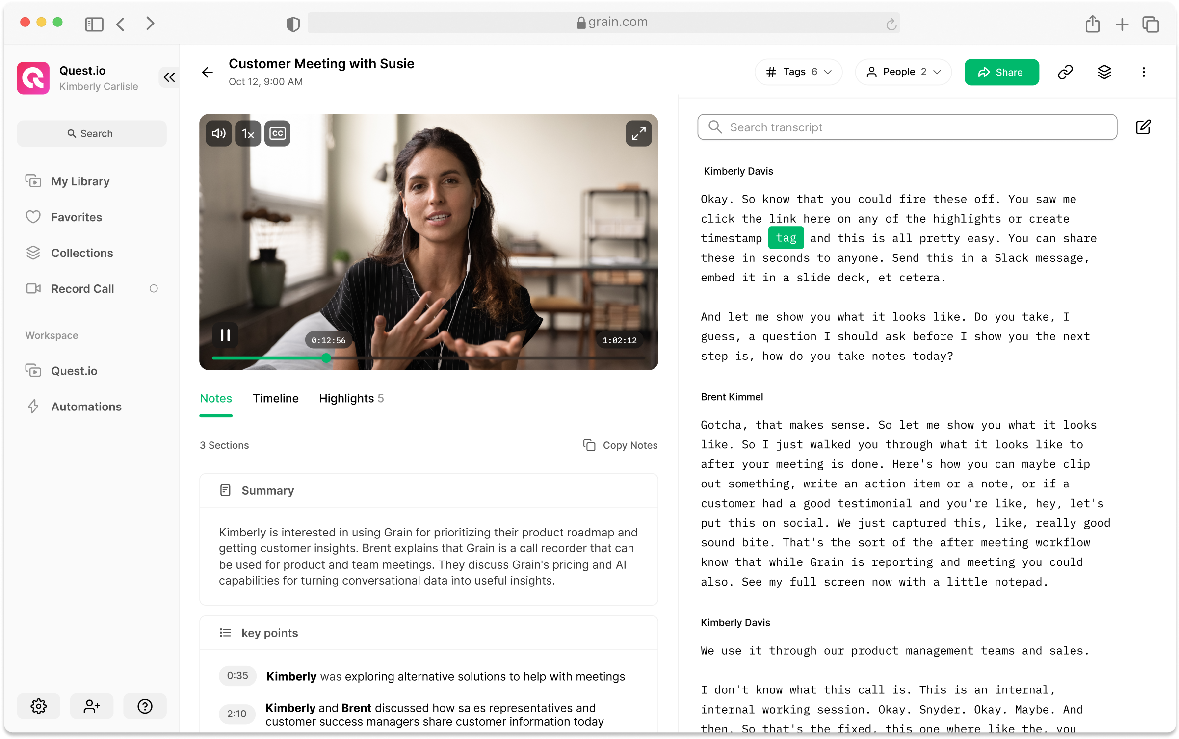Click Brent Kimmel speaker name in transcript
This screenshot has height=739, width=1179.
732,397
